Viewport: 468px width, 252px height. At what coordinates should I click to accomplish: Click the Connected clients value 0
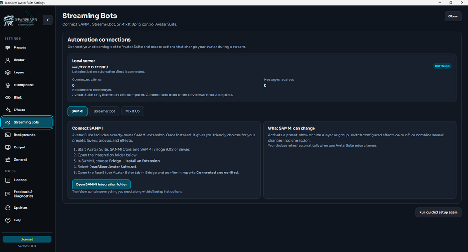[74, 85]
